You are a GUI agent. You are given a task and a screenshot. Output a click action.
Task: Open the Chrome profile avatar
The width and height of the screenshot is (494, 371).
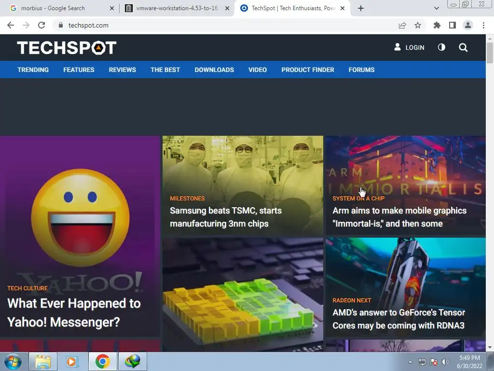point(468,25)
